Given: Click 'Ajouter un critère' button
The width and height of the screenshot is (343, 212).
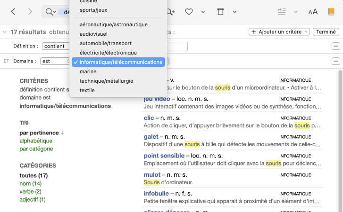Looking at the screenshot, I should [x=279, y=32].
